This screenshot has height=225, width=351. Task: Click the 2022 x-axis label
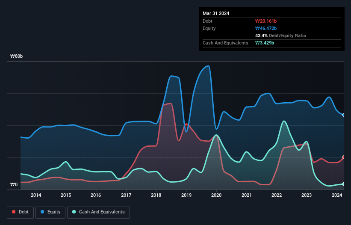coord(277,195)
